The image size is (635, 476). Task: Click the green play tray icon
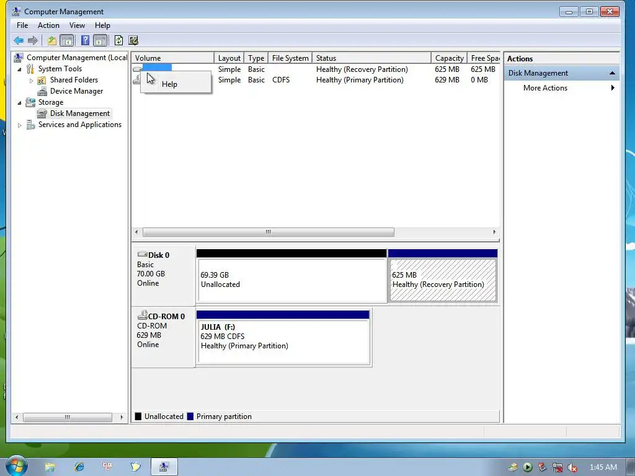click(527, 467)
